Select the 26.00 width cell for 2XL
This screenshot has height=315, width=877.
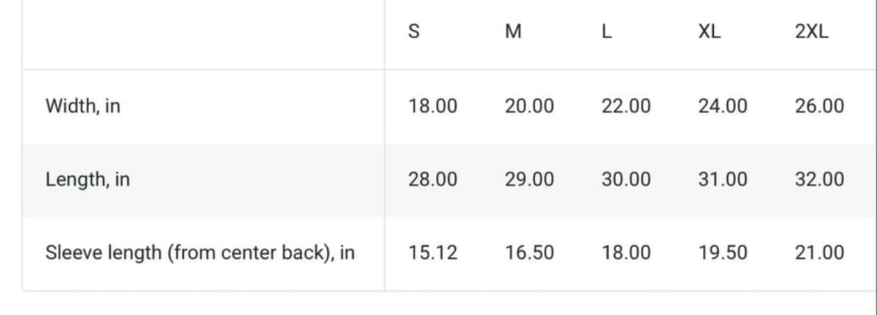tap(819, 106)
